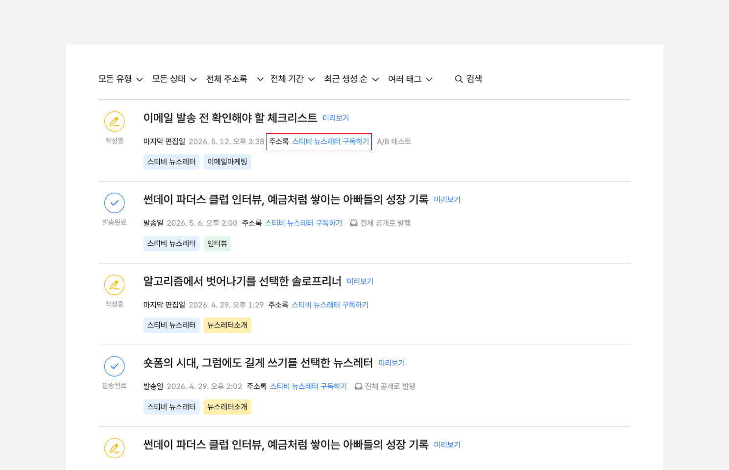Click inbox icon next to 전체 공개로 발행 dated 5. 6.
The width and height of the screenshot is (729, 470).
pos(354,223)
